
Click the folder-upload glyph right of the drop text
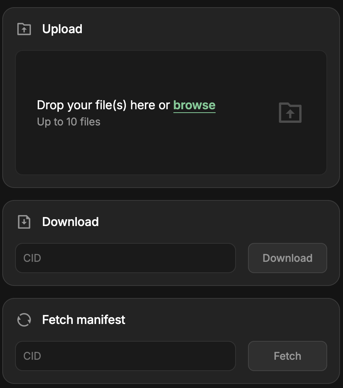(290, 113)
